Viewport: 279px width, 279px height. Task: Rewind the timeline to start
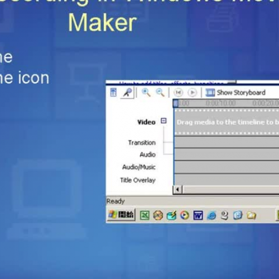point(178,93)
